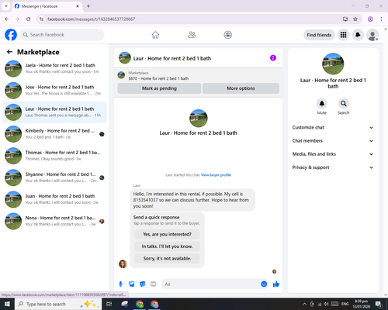
Task: Open new browser tab with plus
Action: coord(88,6)
